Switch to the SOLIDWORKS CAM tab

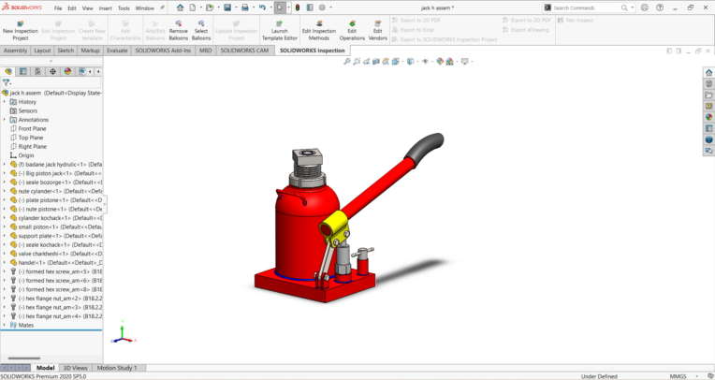(x=244, y=51)
